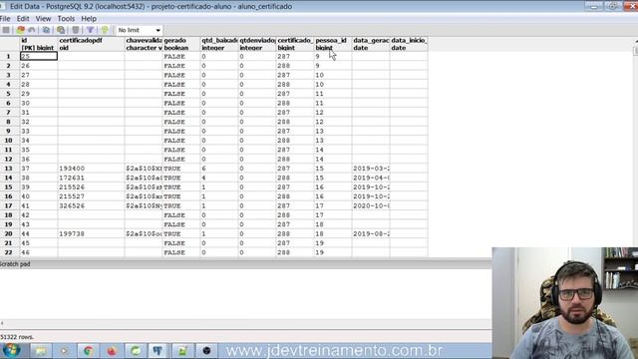Open the View menu

pos(43,19)
